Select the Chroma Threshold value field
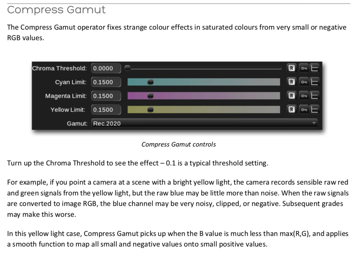This screenshot has width=355, height=253. [106, 68]
